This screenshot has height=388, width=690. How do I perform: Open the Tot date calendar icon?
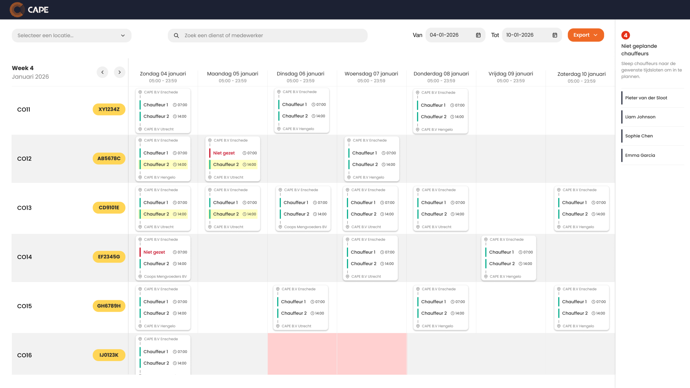tap(555, 35)
